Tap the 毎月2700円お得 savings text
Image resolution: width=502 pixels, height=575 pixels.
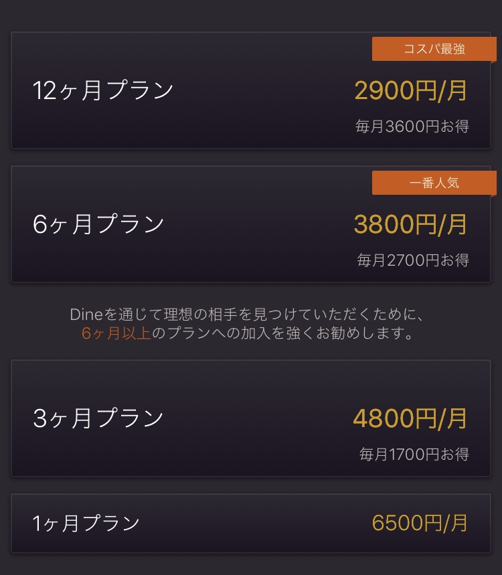coord(412,260)
